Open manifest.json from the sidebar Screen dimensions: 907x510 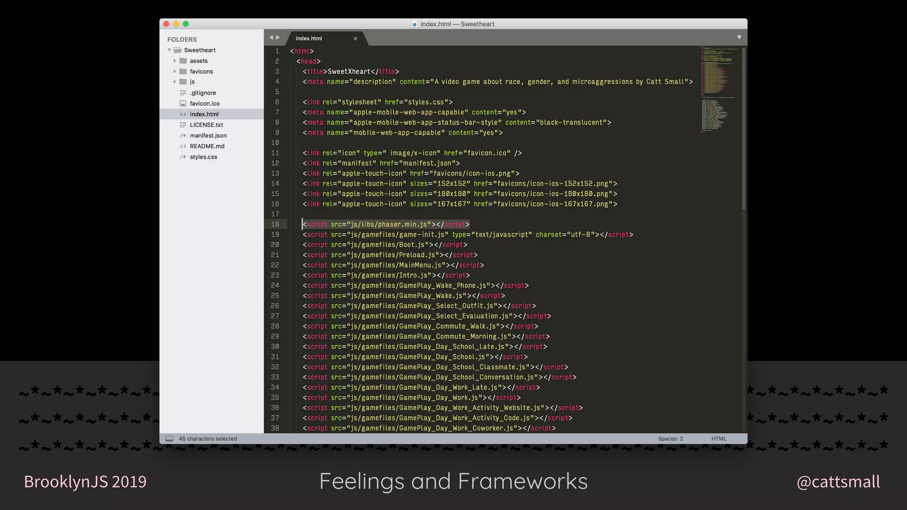pyautogui.click(x=208, y=135)
